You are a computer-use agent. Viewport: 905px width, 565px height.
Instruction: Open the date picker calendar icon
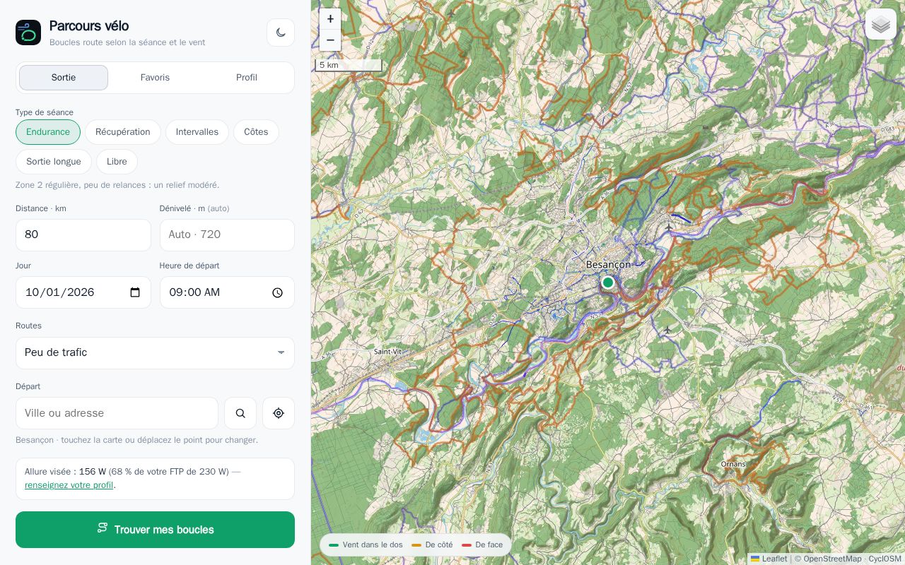coord(136,292)
